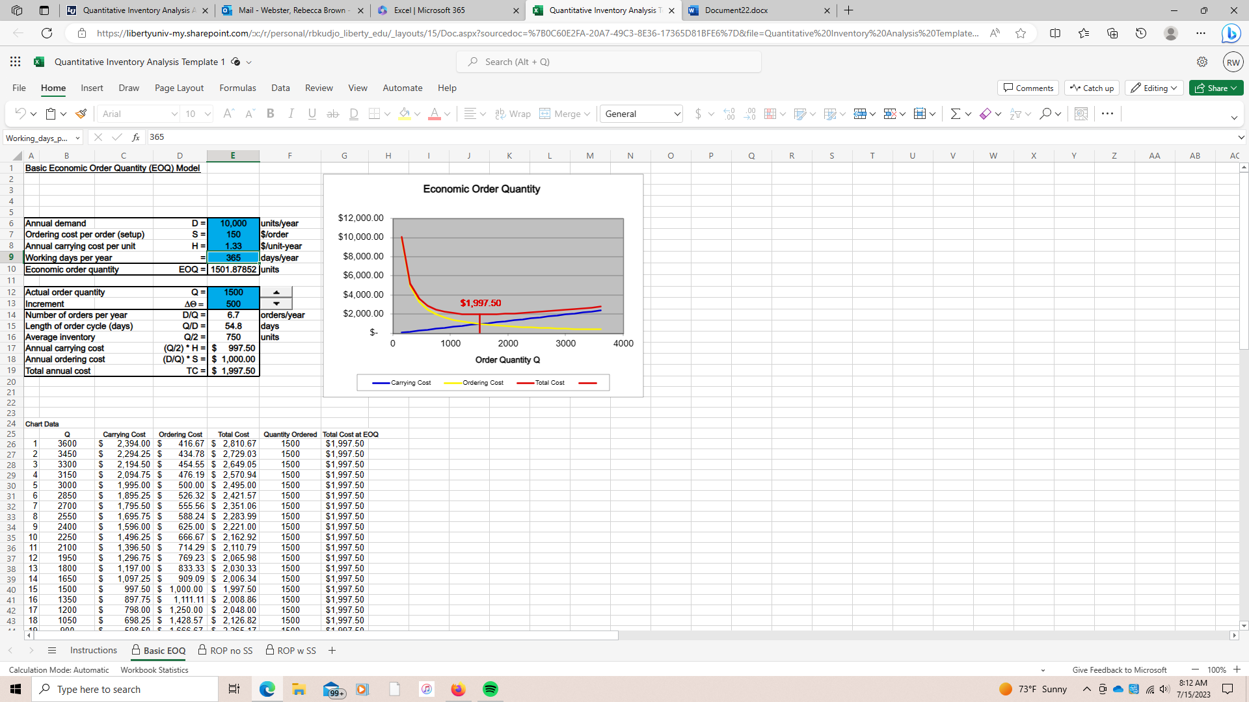This screenshot has height=702, width=1249.
Task: Open Spotify from the taskbar
Action: 490,689
